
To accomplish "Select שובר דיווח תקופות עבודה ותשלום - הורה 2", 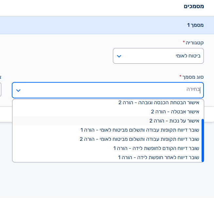I will (140, 139).
